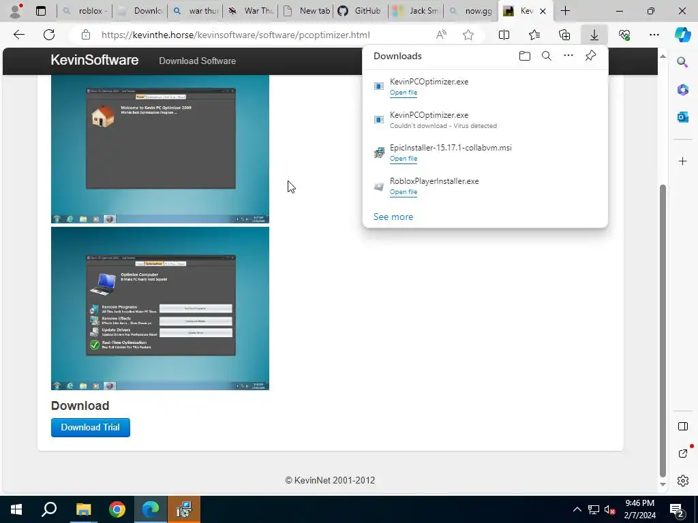Switch to the New tab tab

pyautogui.click(x=306, y=11)
